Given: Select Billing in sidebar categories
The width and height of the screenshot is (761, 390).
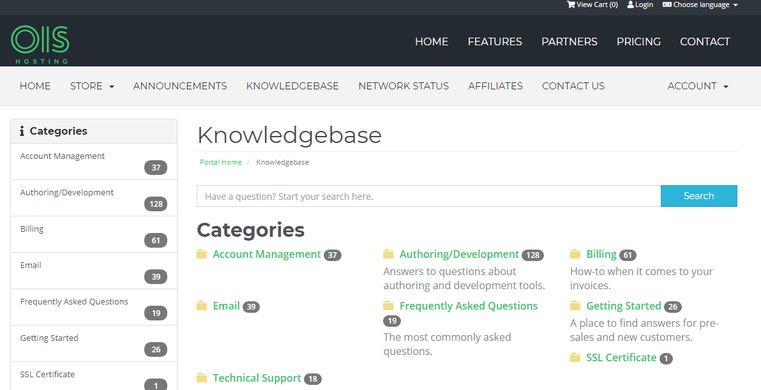Looking at the screenshot, I should (x=94, y=234).
